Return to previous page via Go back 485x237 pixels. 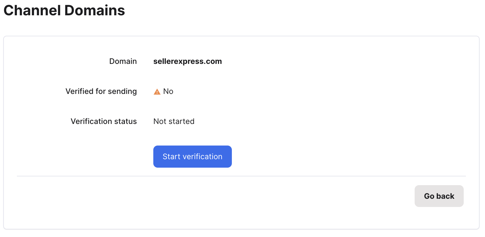pyautogui.click(x=439, y=196)
